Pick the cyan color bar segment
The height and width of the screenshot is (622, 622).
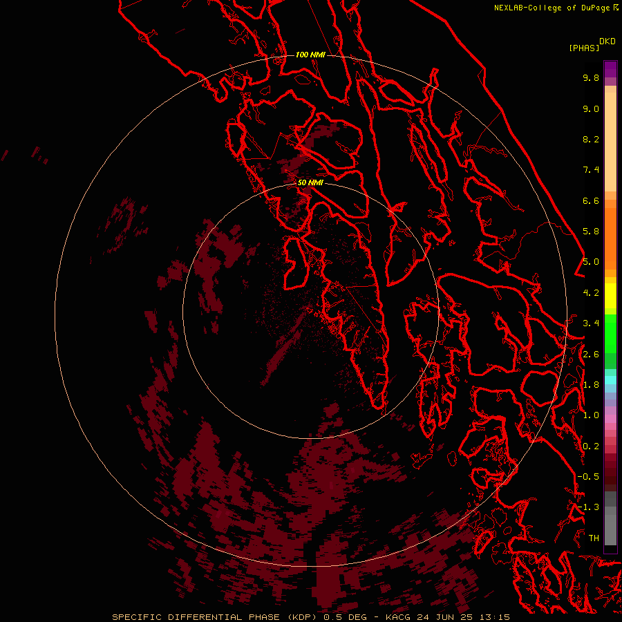click(x=610, y=380)
